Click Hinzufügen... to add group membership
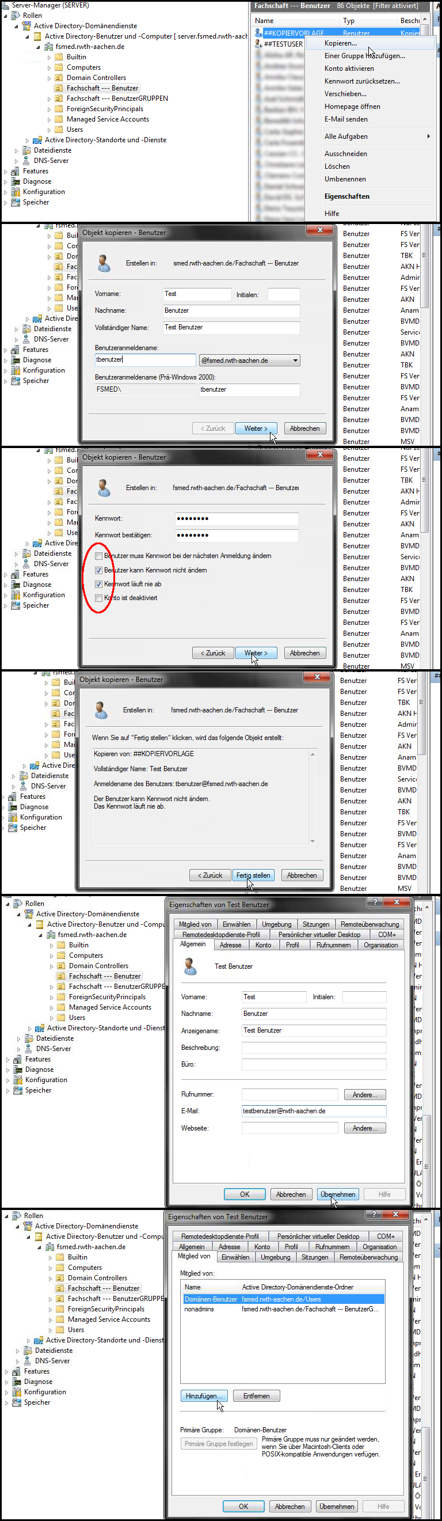 click(204, 1396)
